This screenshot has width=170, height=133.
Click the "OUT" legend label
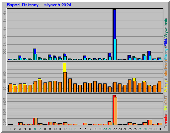[x=166, y=100]
